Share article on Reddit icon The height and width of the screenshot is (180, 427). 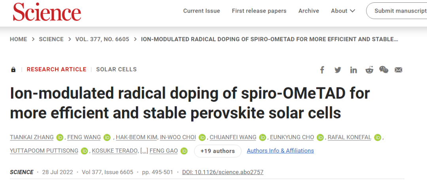click(x=369, y=70)
